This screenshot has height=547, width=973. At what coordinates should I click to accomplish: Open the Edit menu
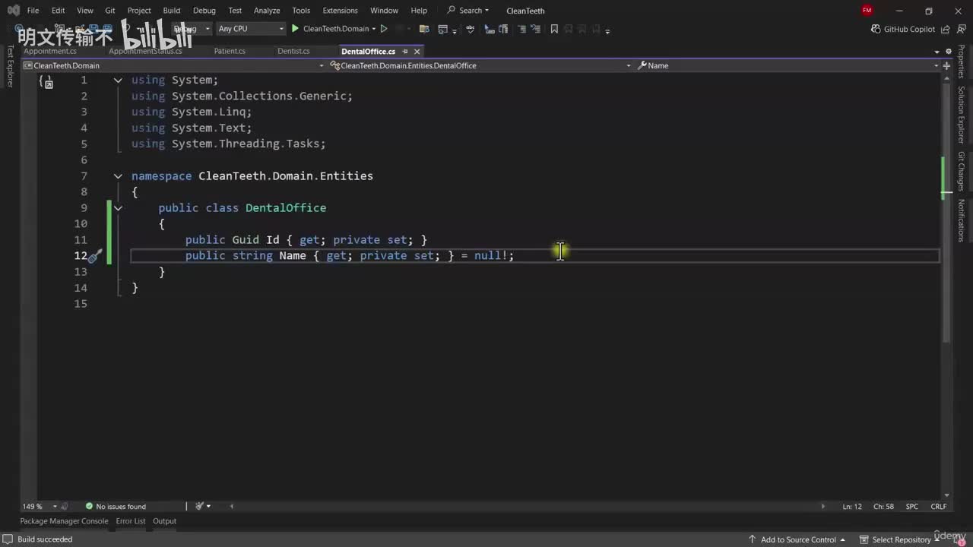click(58, 11)
